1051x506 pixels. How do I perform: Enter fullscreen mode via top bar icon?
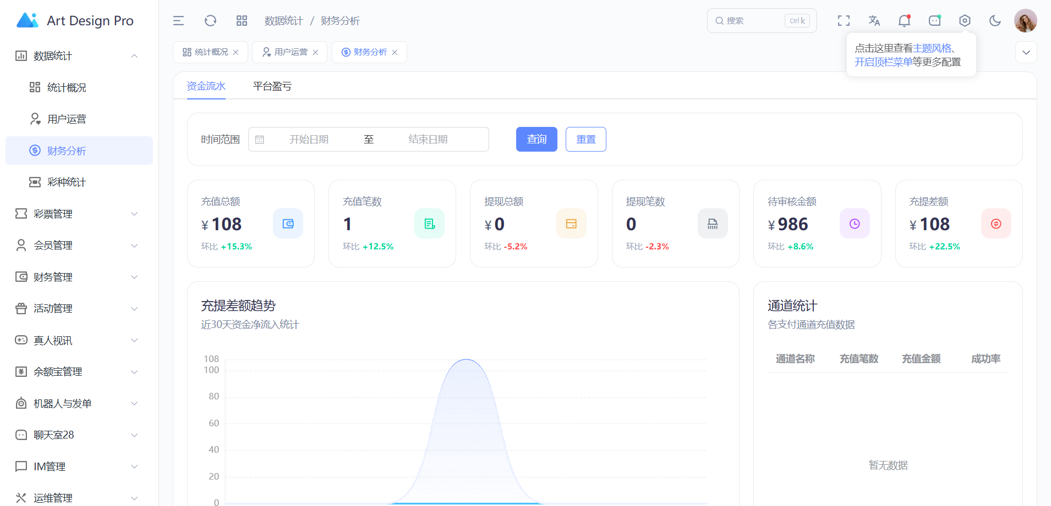click(844, 21)
